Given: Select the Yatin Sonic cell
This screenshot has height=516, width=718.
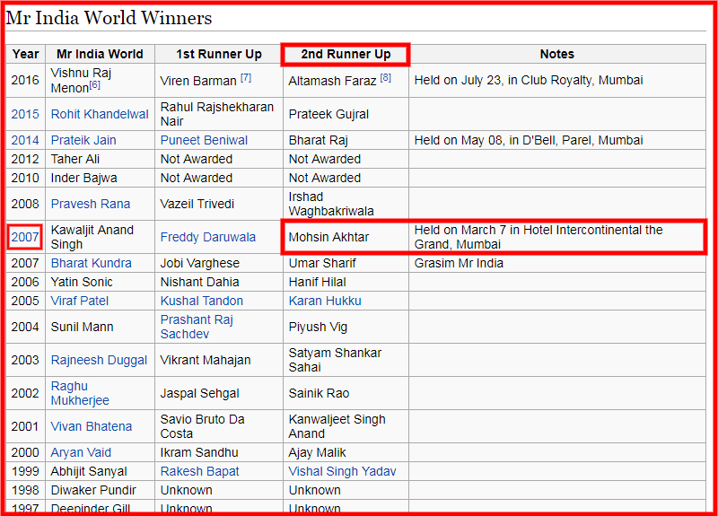Looking at the screenshot, I should click(x=100, y=282).
